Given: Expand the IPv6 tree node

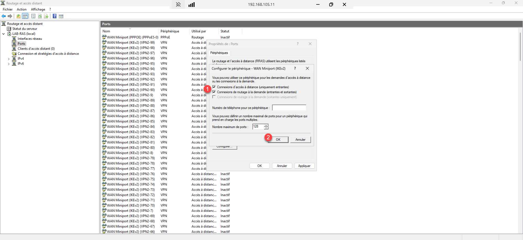Looking at the screenshot, I should pyautogui.click(x=9, y=64).
